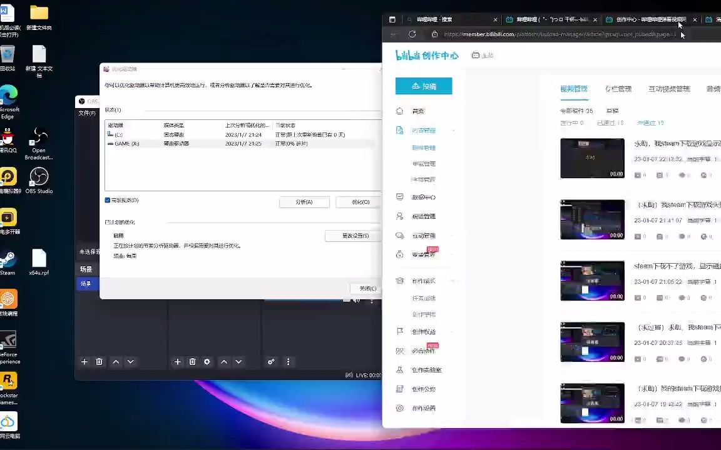The width and height of the screenshot is (721, 450).
Task: Expand the 创作成长 sidebar section
Action: [x=423, y=281]
